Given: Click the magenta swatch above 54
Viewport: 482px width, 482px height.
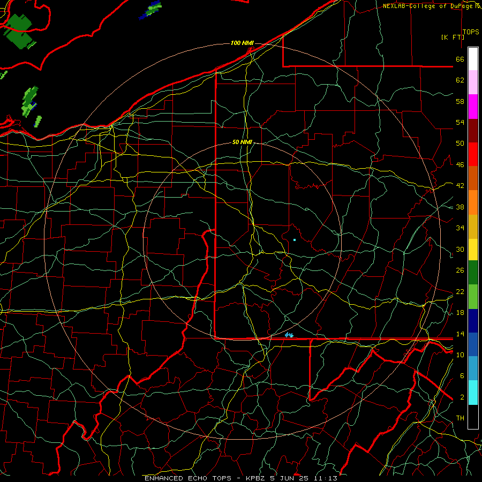Looking at the screenshot, I should click(x=473, y=107).
